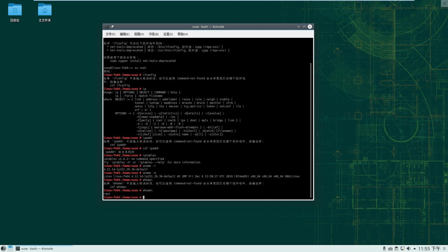Click the speaker volume icon in system tray
448x252 pixels.
tap(409, 248)
